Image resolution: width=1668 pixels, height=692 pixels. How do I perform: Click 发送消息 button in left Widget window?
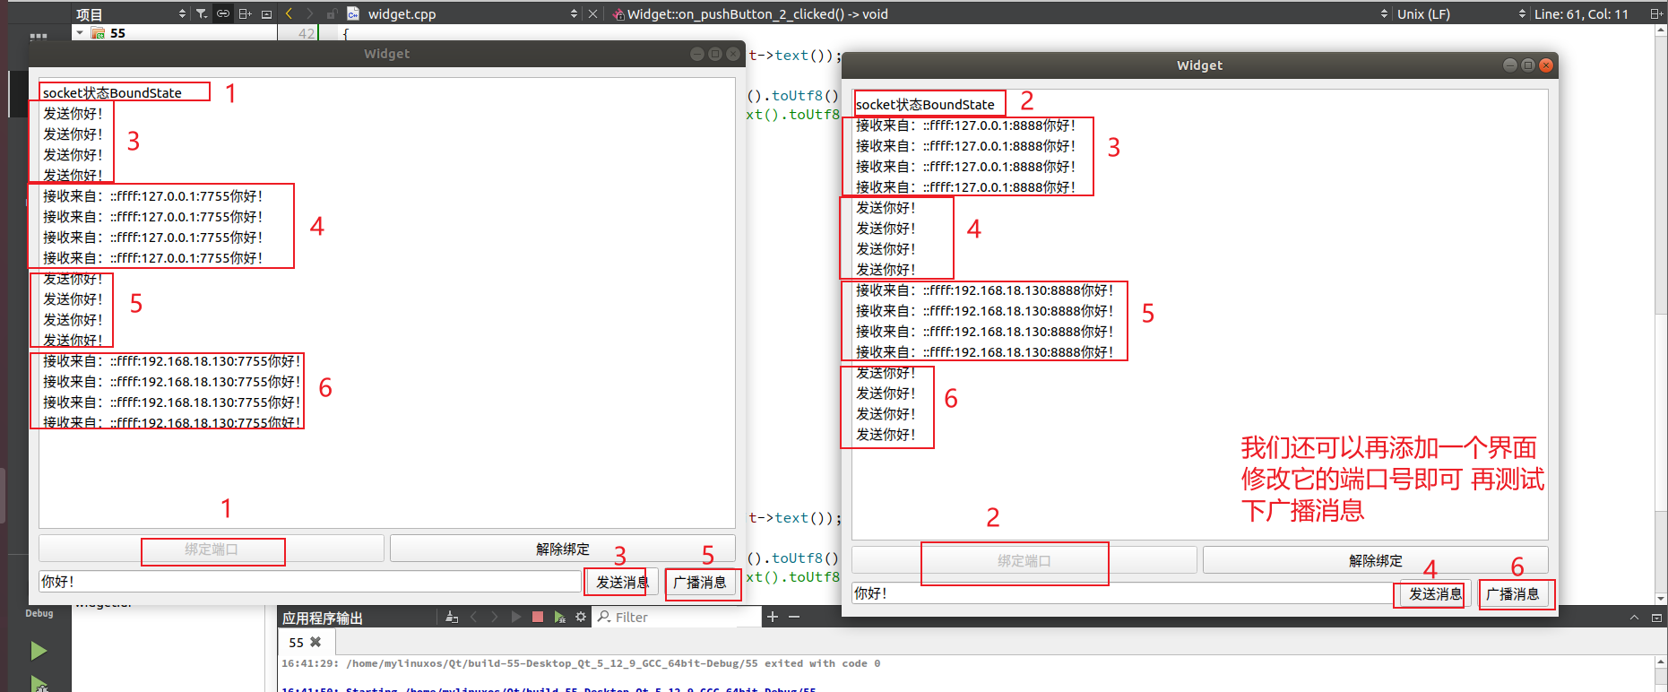[x=622, y=582]
